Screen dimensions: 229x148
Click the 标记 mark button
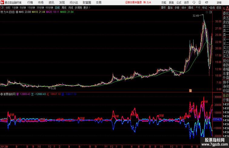point(204,8)
